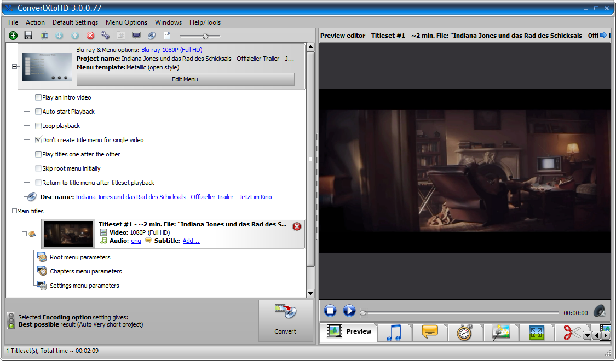Edit the Disc name link
Screen dimensions: 616x361
click(174, 197)
